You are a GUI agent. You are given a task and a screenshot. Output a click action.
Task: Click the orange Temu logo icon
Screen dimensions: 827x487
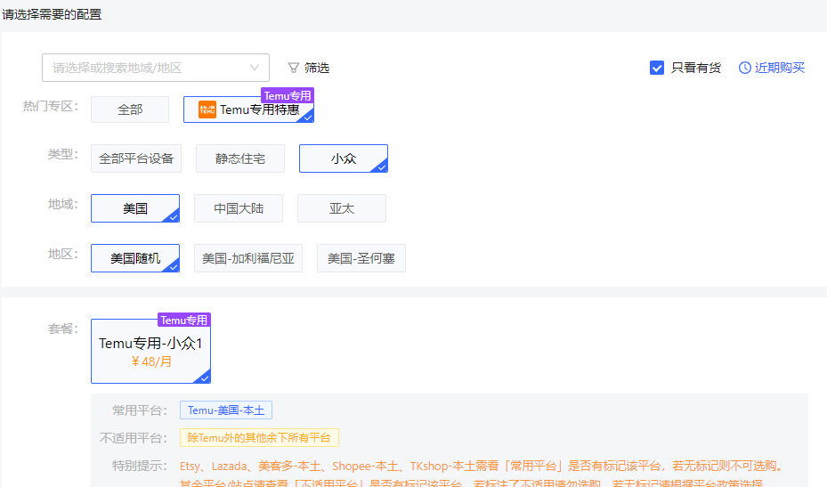(x=207, y=110)
